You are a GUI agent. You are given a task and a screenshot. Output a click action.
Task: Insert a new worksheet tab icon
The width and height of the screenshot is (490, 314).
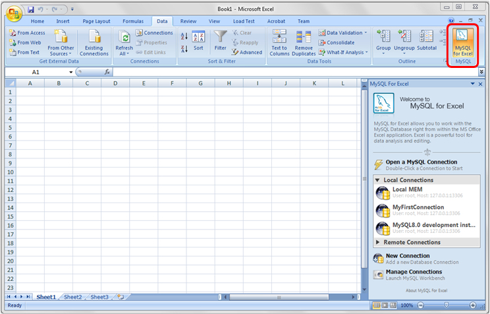(x=121, y=297)
